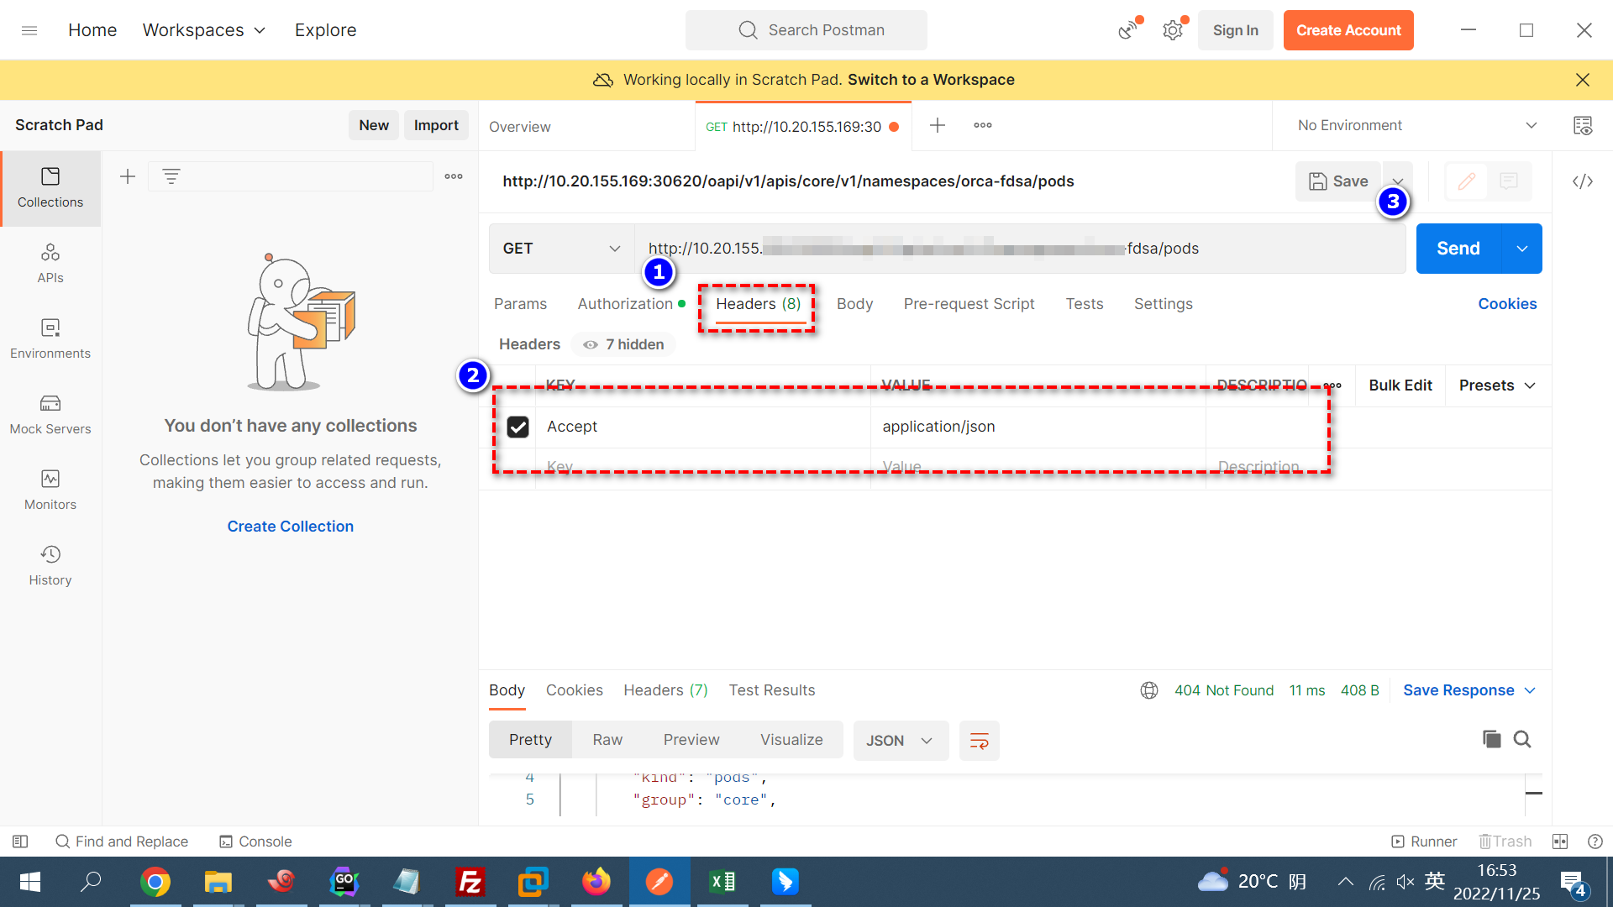Viewport: 1613px width, 907px height.
Task: Click the Search Postman field
Action: coord(806,30)
